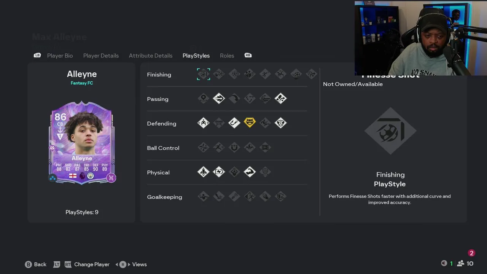Select the triangle Tiki Taka icon
The image size is (487, 274).
250,99
